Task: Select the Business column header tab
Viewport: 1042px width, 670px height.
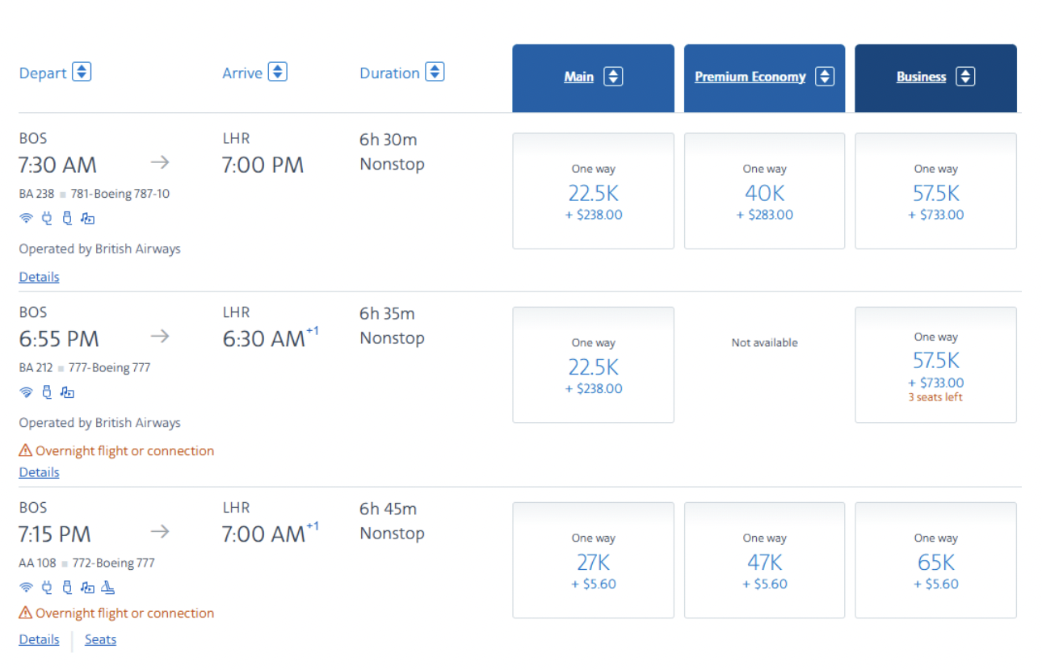Action: point(921,77)
